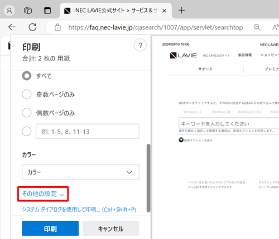279x239 pixels.
Task: Click 検索オプションを表示 arrow icon in preview
Action: tap(181, 140)
